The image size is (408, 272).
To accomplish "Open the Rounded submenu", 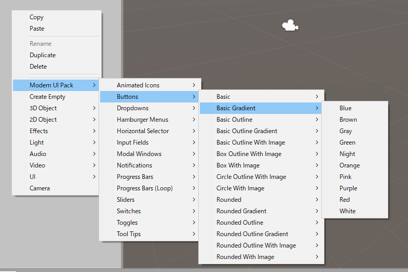I will [261, 200].
